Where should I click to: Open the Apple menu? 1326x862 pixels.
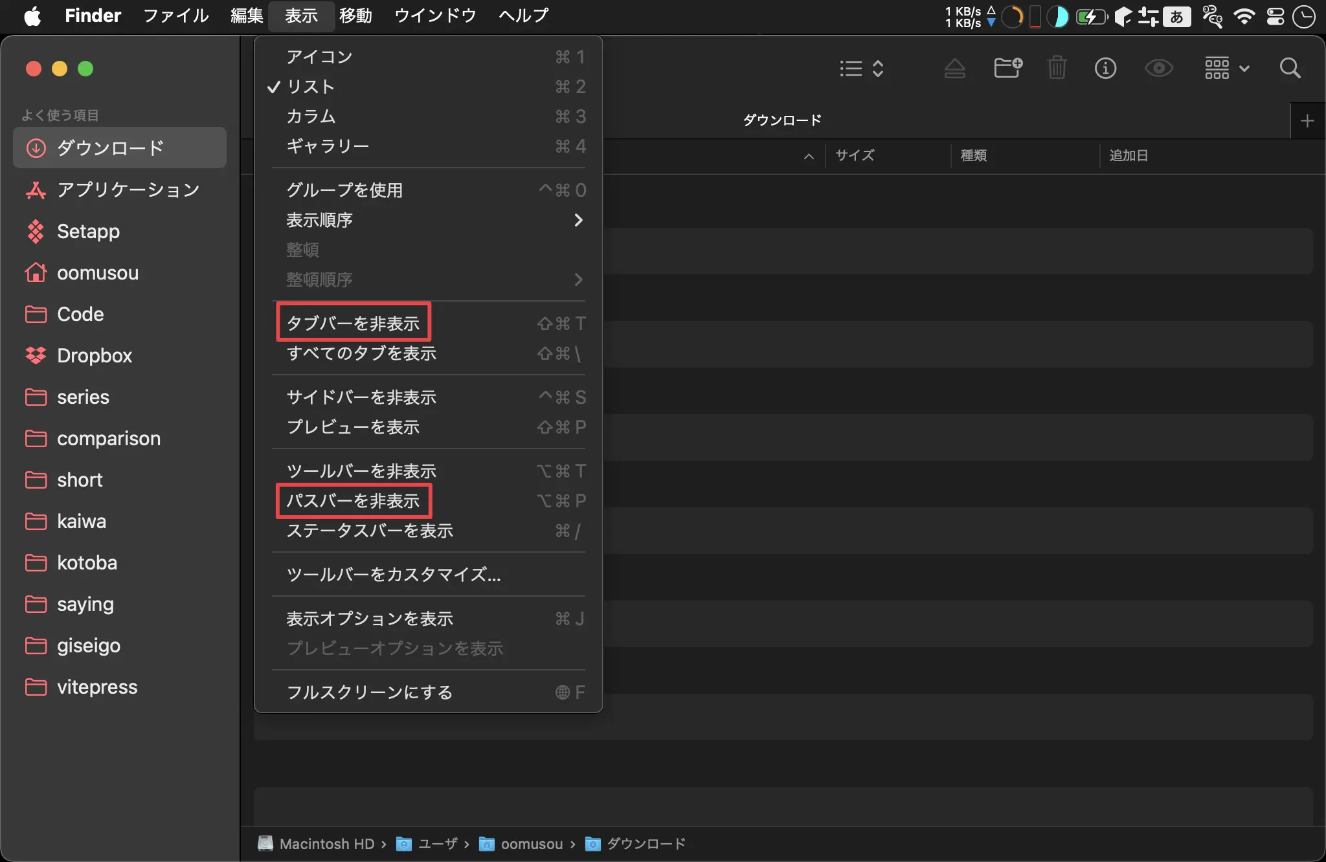(32, 16)
